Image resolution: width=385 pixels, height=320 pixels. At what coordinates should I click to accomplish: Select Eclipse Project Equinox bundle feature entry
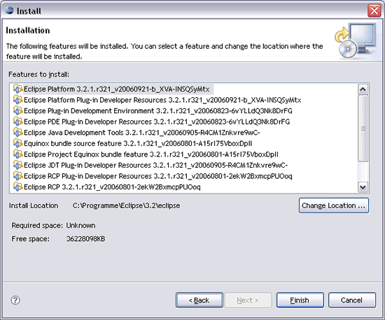(x=151, y=154)
